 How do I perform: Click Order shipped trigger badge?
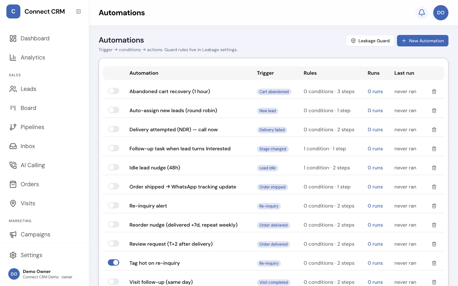click(273, 187)
